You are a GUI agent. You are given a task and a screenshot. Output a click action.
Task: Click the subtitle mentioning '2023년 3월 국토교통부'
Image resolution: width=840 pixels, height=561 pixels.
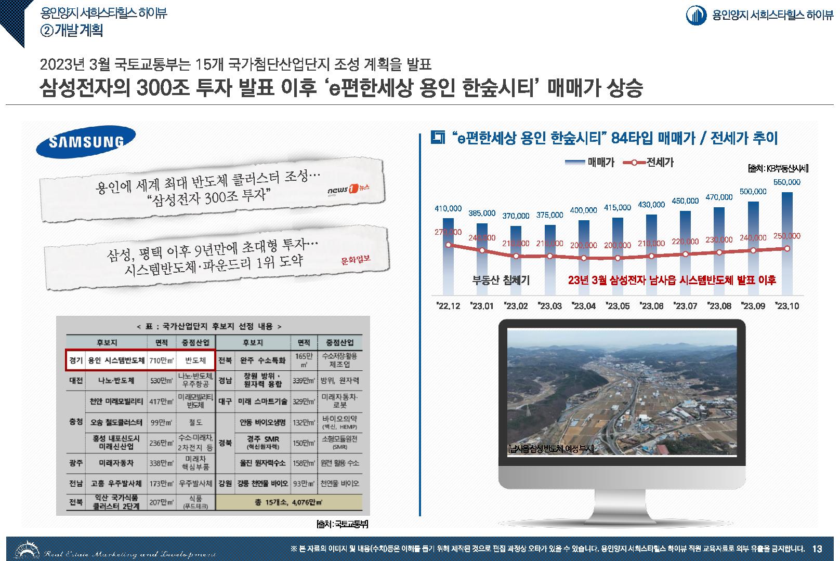pos(235,64)
